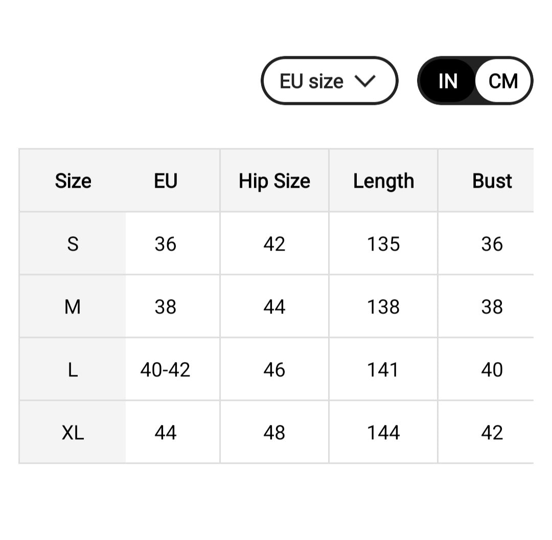Click the Size column header
The width and height of the screenshot is (552, 540).
[73, 181]
